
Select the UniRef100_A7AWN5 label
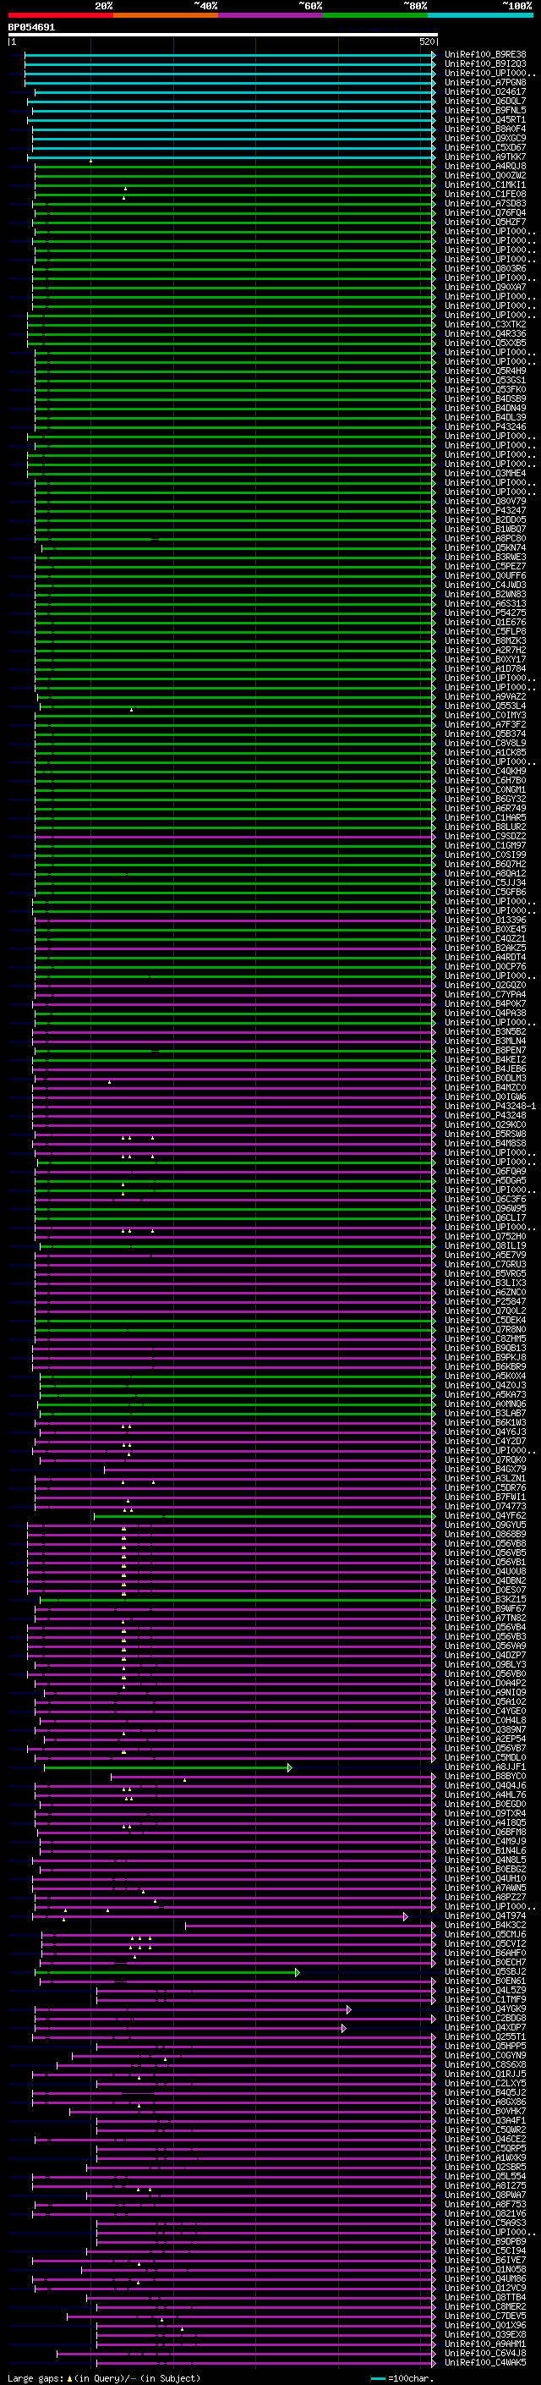point(485,1887)
